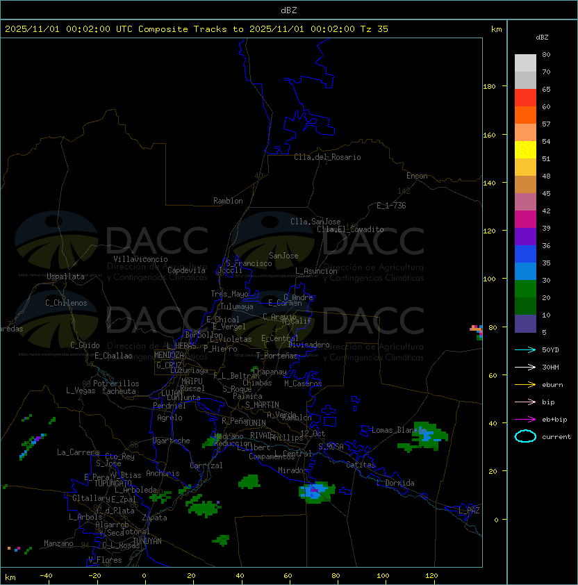
Task: Click the TUNUYAN label on map
Action: 147,541
